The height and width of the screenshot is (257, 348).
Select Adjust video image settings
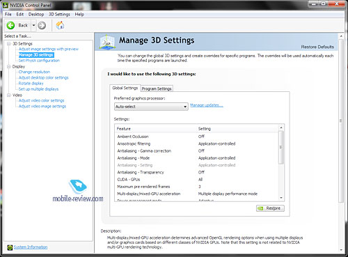click(x=42, y=107)
